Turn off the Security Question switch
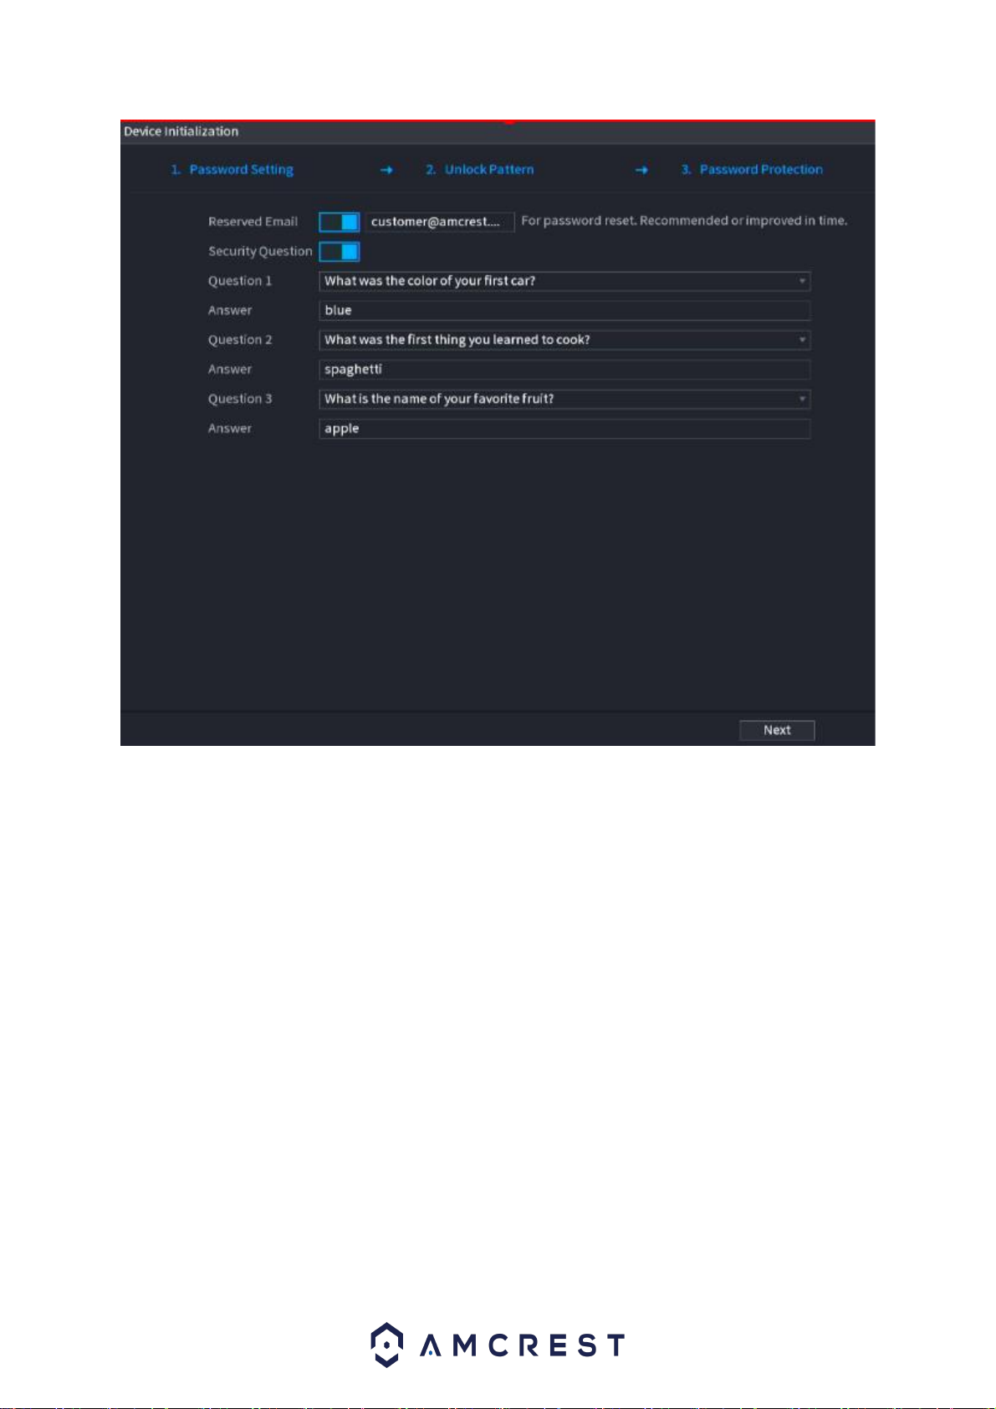 click(340, 252)
